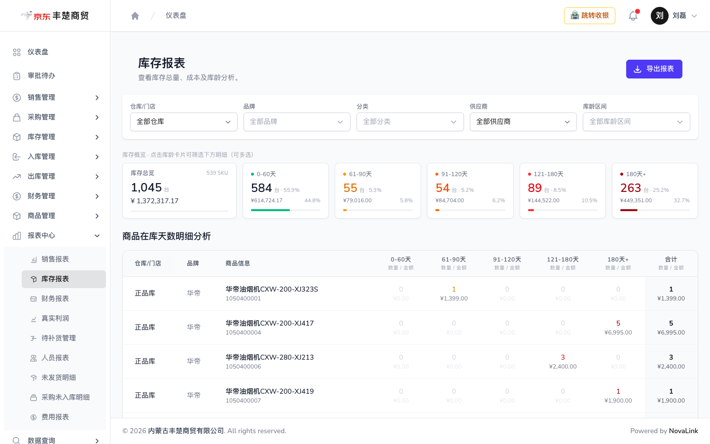The image size is (710, 444).
Task: Toggle the 180天+ stock age card
Action: click(x=655, y=190)
